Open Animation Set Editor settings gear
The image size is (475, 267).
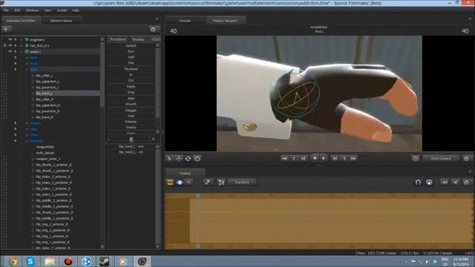point(153,30)
